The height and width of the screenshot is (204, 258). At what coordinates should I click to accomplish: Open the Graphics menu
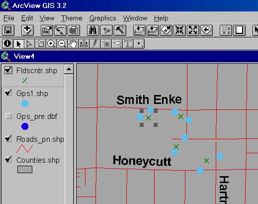pyautogui.click(x=103, y=18)
